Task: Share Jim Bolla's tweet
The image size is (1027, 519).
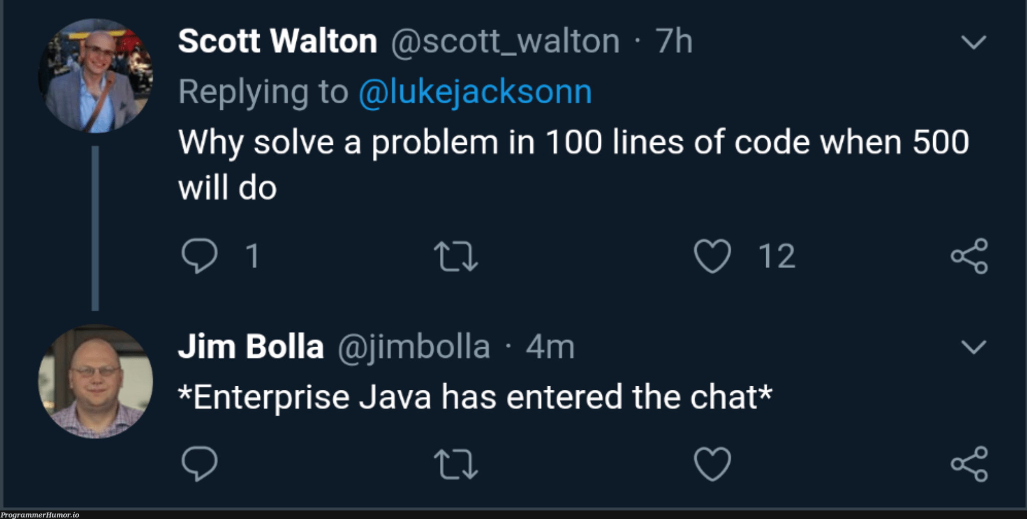Action: (969, 463)
